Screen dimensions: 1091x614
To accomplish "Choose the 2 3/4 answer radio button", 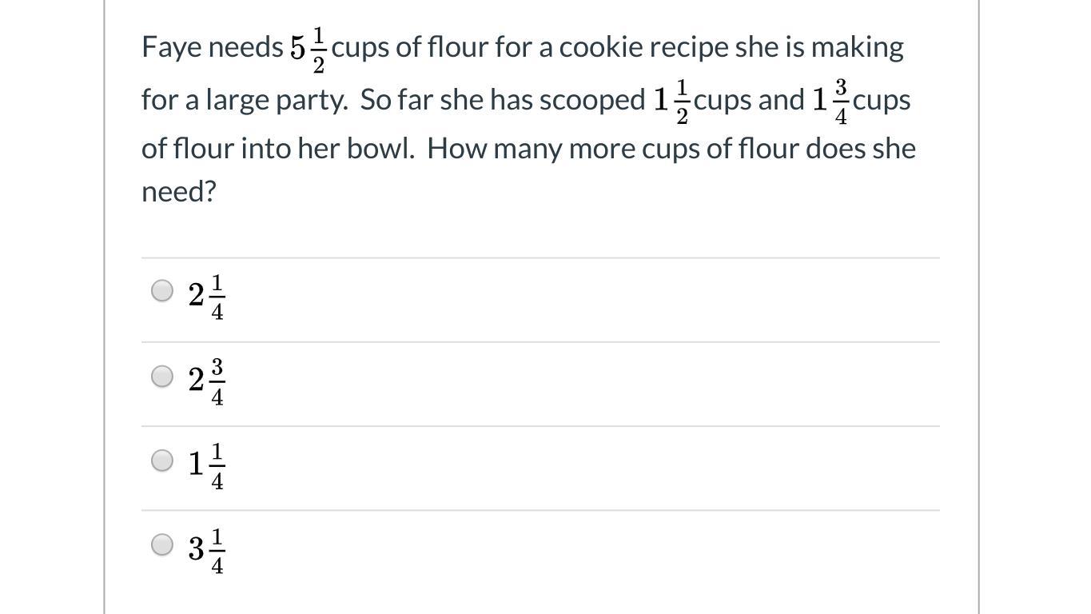I will pyautogui.click(x=162, y=376).
